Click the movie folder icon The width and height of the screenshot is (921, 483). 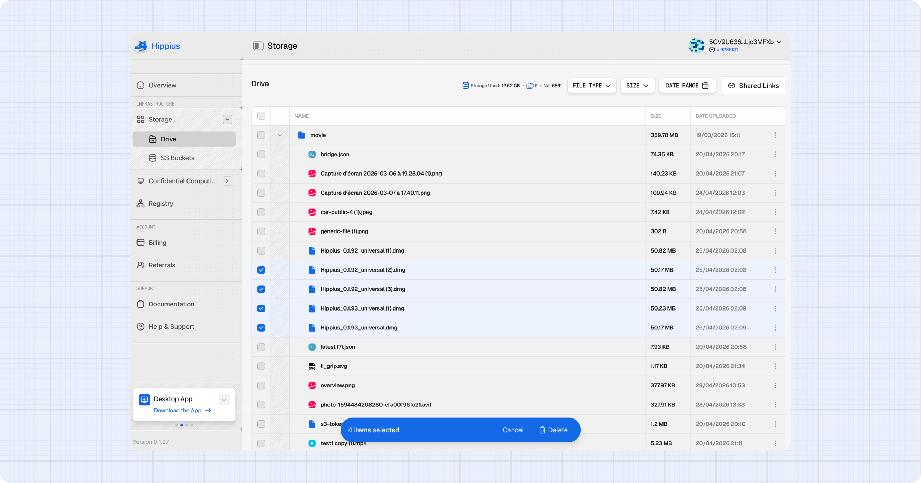pos(302,135)
